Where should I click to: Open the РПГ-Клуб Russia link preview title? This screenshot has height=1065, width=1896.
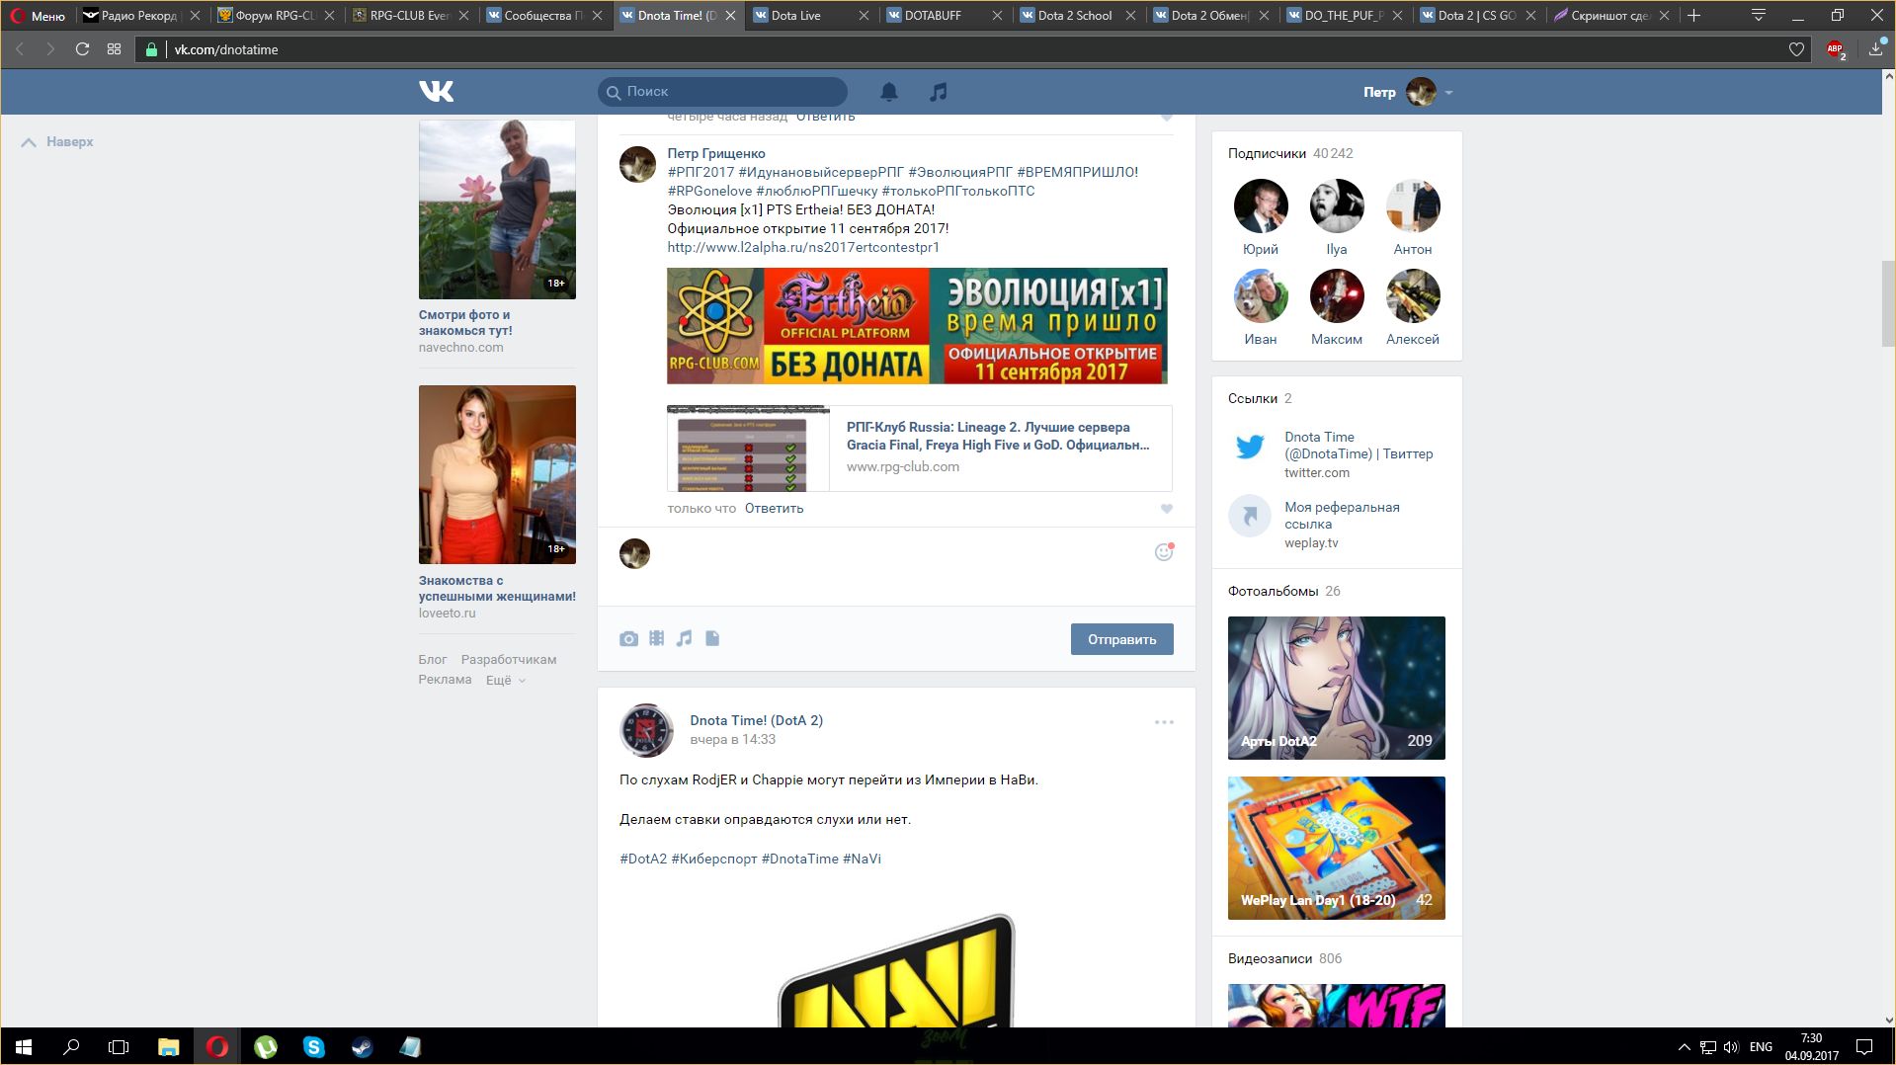point(998,436)
